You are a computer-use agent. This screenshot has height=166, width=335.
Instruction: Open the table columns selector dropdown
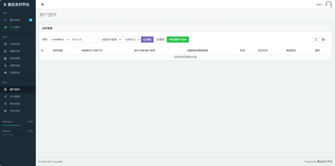324,40
